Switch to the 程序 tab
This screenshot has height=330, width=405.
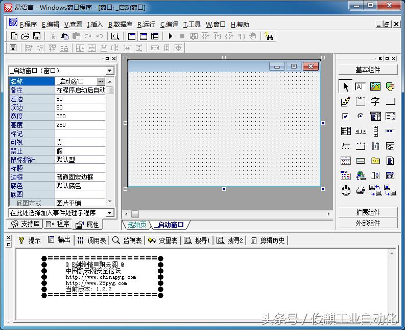point(57,224)
